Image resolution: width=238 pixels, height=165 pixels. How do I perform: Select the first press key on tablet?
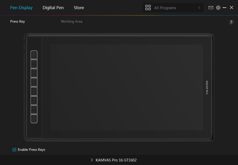[x=34, y=55]
